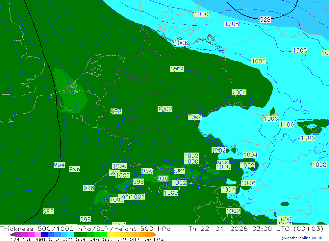Click the legend value 510
The width and height of the screenshot is (329, 241).
[54, 239]
